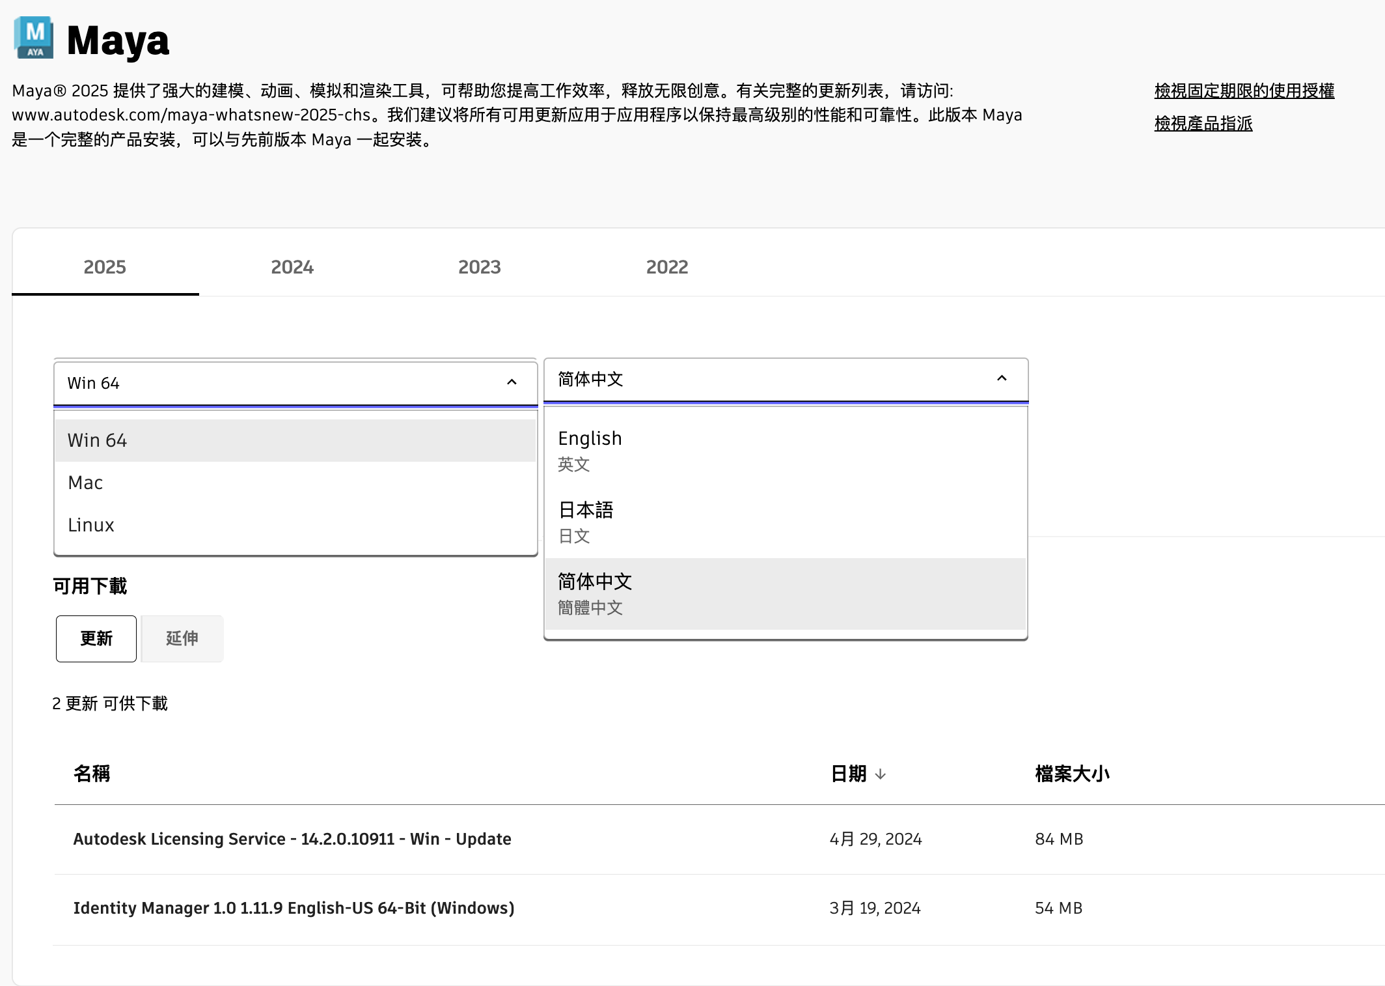Click the date column sort arrow

point(880,774)
